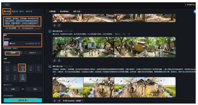Open the 图片3.0 model selector
The height and width of the screenshot is (105, 198).
coord(23,43)
